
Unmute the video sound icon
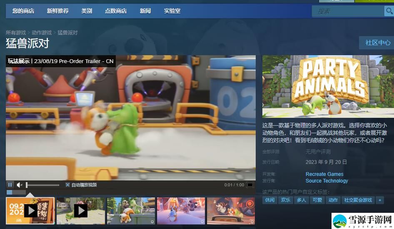(19, 185)
